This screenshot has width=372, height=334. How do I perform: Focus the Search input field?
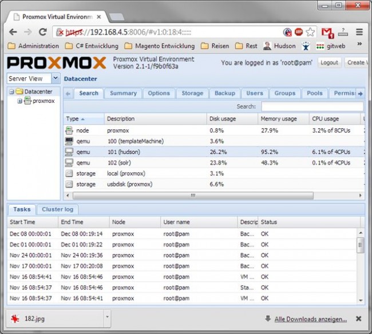(312, 106)
